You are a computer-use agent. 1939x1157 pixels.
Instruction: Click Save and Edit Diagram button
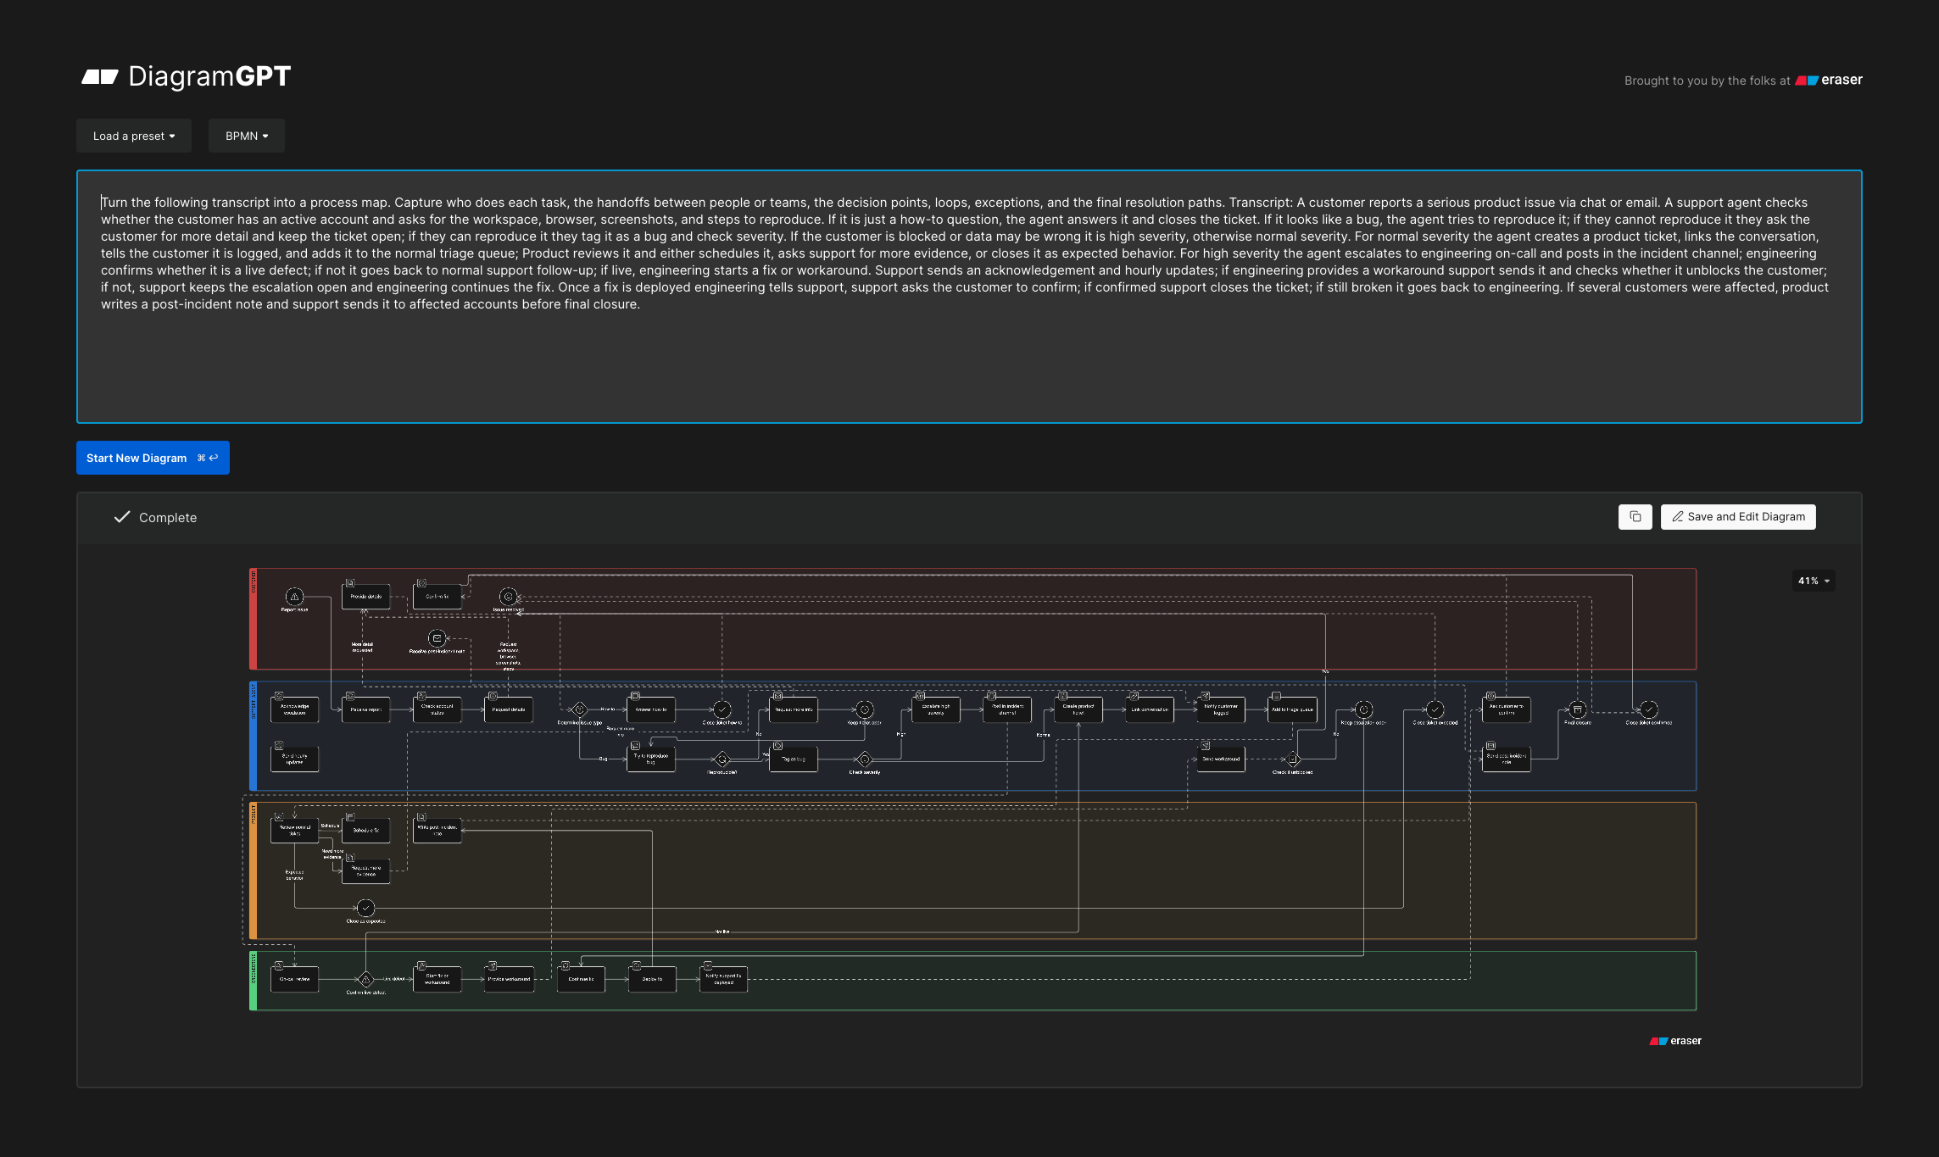click(1738, 517)
